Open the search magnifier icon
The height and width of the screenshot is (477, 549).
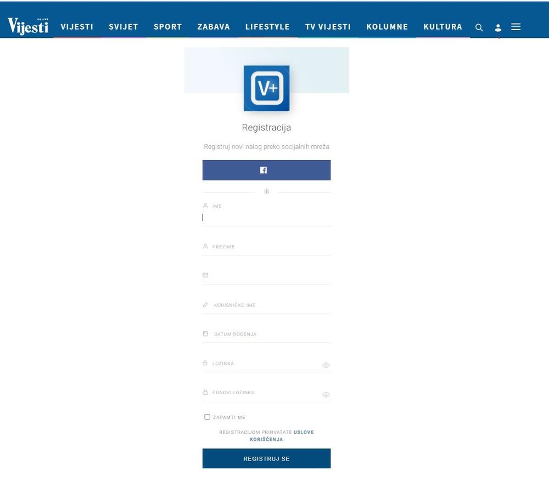479,27
